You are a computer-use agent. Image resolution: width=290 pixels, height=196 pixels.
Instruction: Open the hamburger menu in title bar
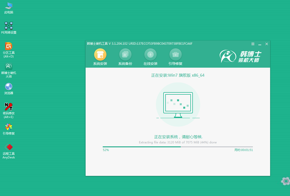click(253, 44)
